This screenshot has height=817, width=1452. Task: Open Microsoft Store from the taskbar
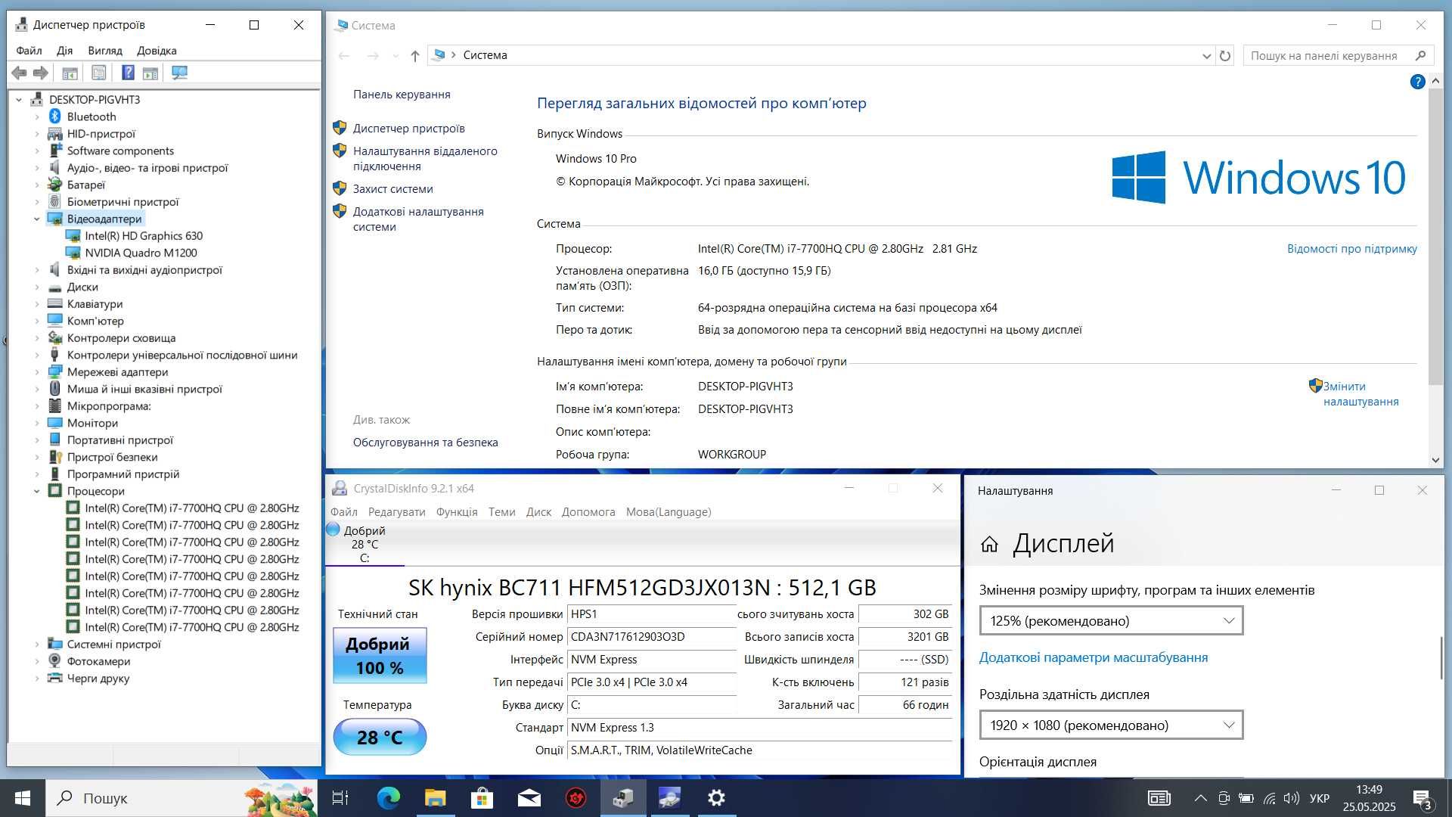[482, 798]
